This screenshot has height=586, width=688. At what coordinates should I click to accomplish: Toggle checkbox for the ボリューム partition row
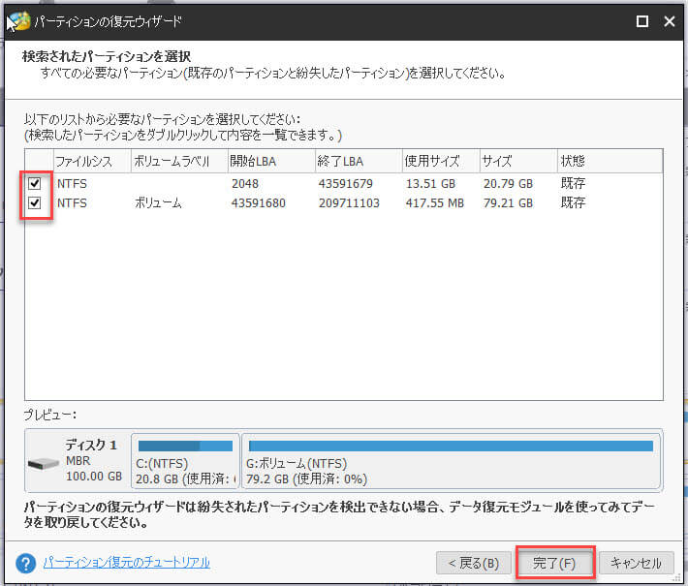[x=36, y=203]
